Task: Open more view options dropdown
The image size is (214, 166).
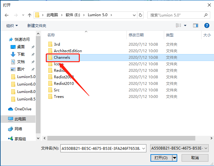Action: pos(185,25)
